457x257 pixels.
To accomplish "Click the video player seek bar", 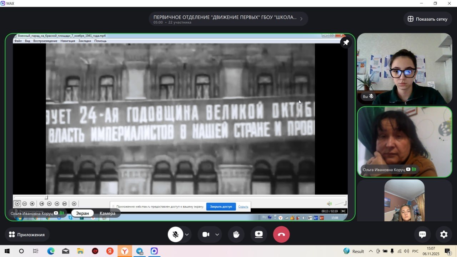I will pyautogui.click(x=179, y=197).
